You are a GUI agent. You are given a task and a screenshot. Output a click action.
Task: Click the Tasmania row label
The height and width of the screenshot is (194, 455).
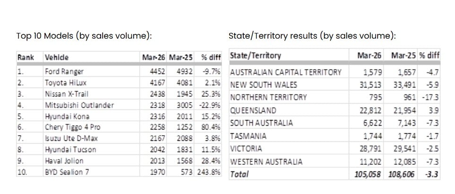[248, 136]
